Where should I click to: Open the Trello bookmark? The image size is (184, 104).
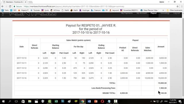(x=5, y=10)
